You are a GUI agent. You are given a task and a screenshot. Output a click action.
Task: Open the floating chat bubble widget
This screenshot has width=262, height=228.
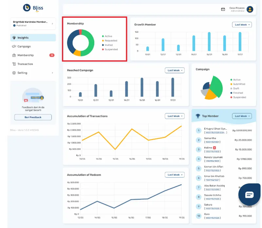pos(249,194)
